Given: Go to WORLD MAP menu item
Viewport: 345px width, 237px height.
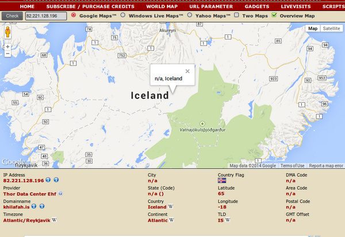Looking at the screenshot, I should click(162, 6).
